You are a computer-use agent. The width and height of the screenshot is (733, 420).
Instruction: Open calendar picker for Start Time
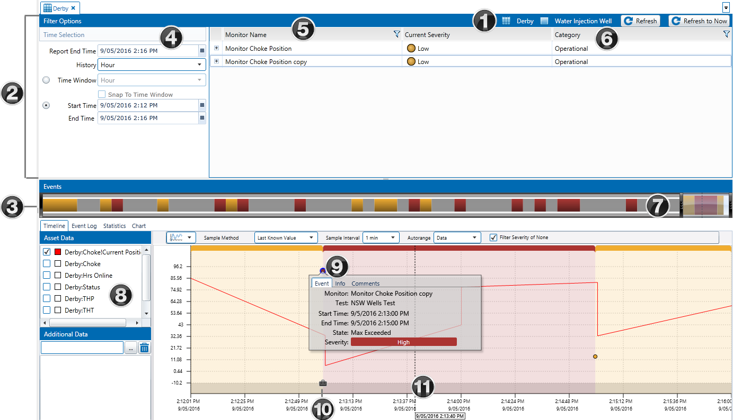coord(202,105)
